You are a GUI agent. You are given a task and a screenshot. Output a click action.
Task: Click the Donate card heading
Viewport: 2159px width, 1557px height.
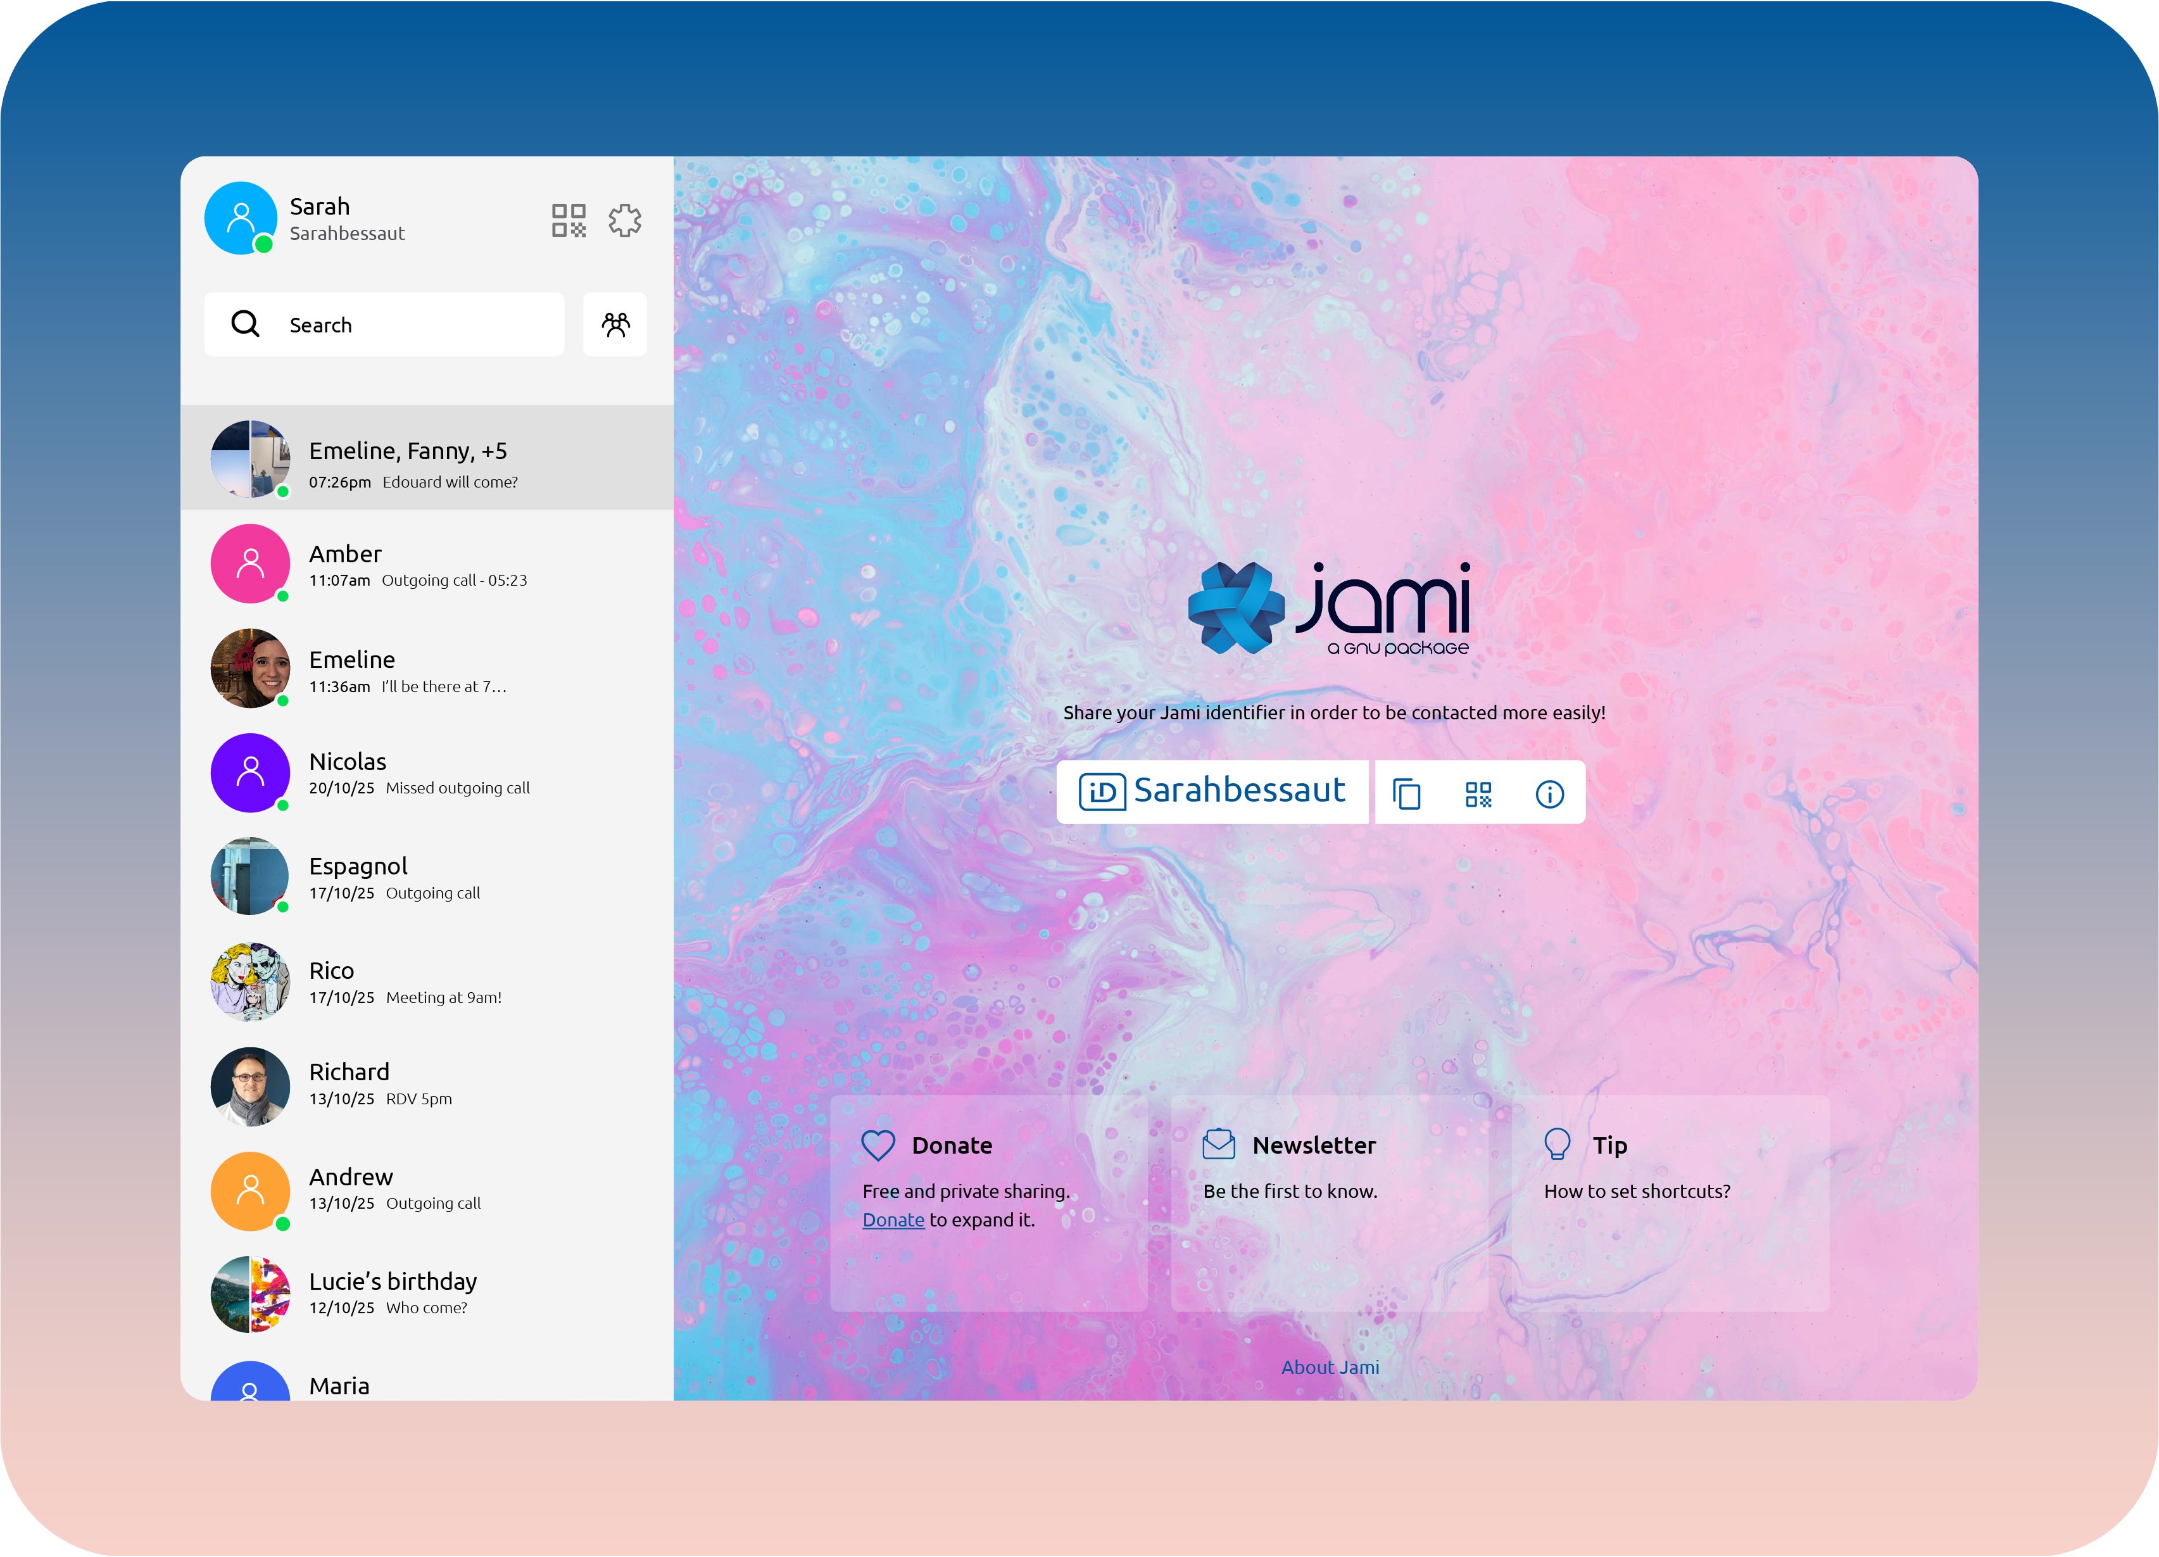tap(952, 1145)
